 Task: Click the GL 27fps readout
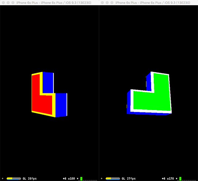pos(129,178)
